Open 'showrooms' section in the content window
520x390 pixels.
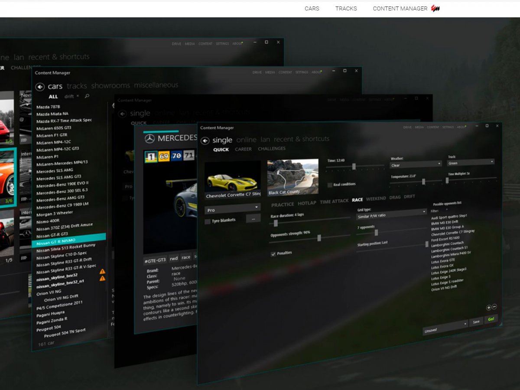coord(110,85)
